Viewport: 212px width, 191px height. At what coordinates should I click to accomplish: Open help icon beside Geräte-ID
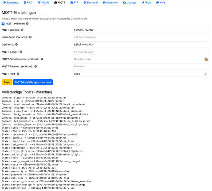17,44
